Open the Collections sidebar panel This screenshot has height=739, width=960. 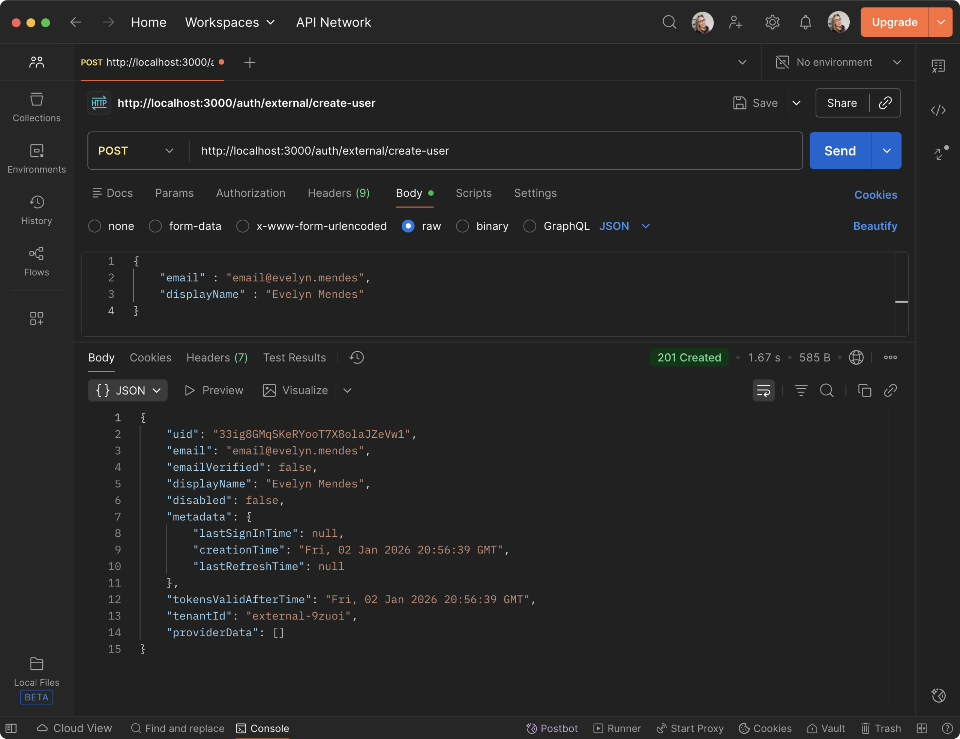point(36,107)
